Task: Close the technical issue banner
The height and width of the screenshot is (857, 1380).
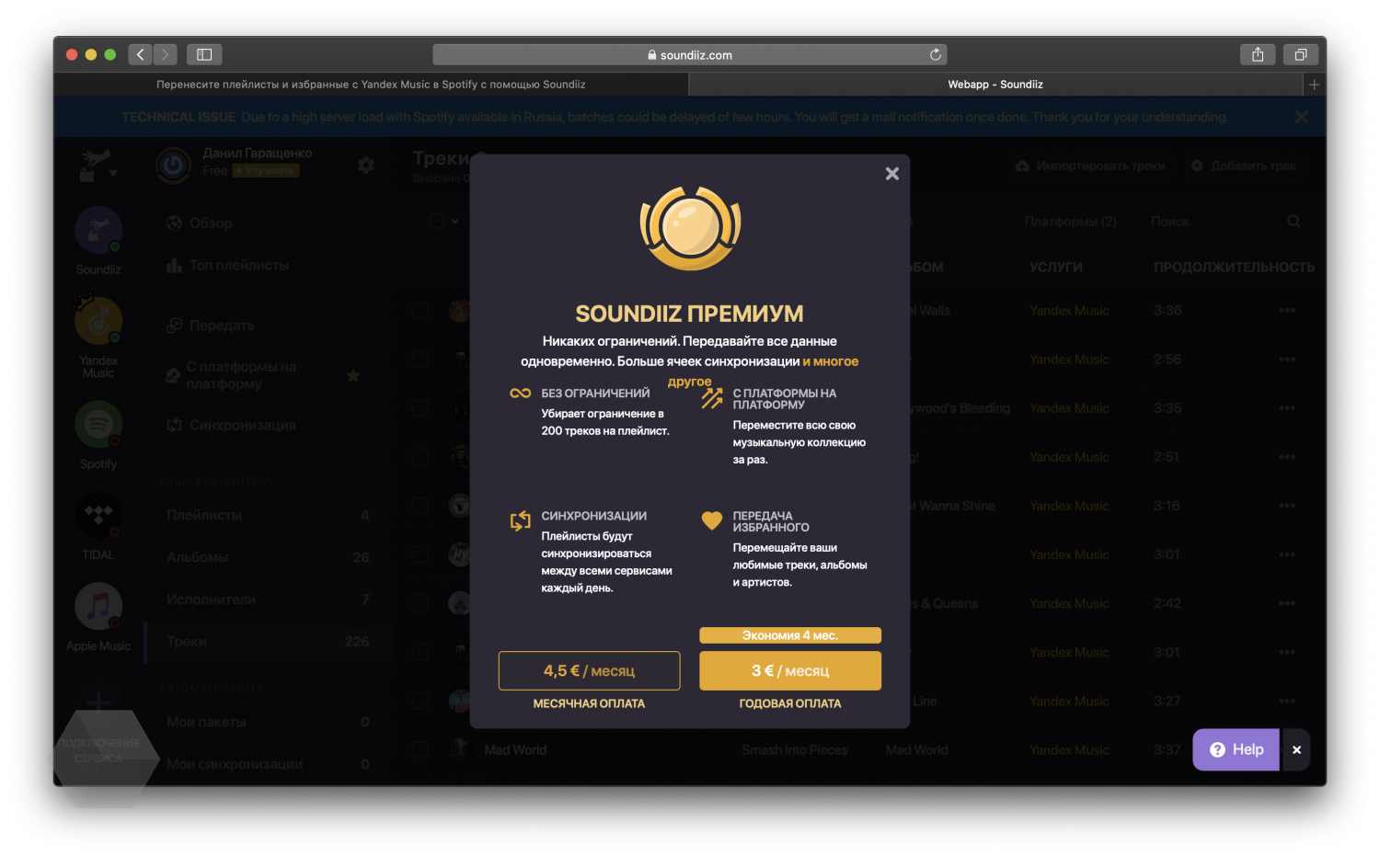Action: click(1301, 117)
